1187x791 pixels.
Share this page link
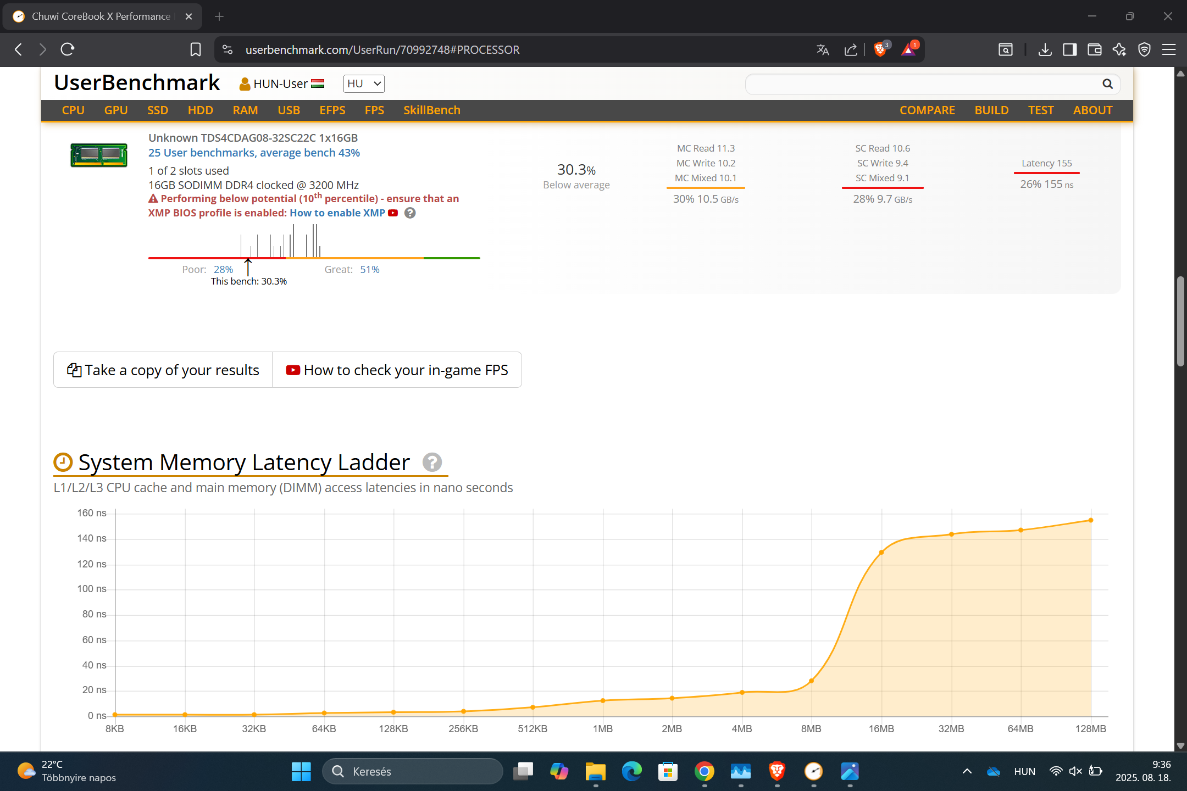pyautogui.click(x=851, y=50)
